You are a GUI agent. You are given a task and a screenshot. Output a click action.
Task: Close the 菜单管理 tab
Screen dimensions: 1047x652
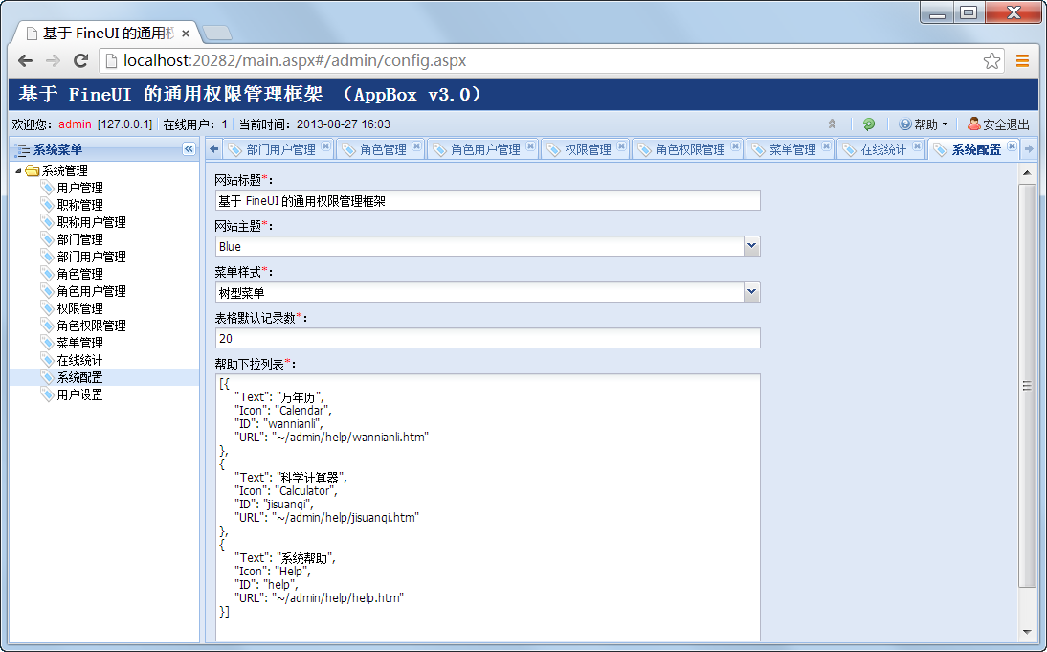827,146
